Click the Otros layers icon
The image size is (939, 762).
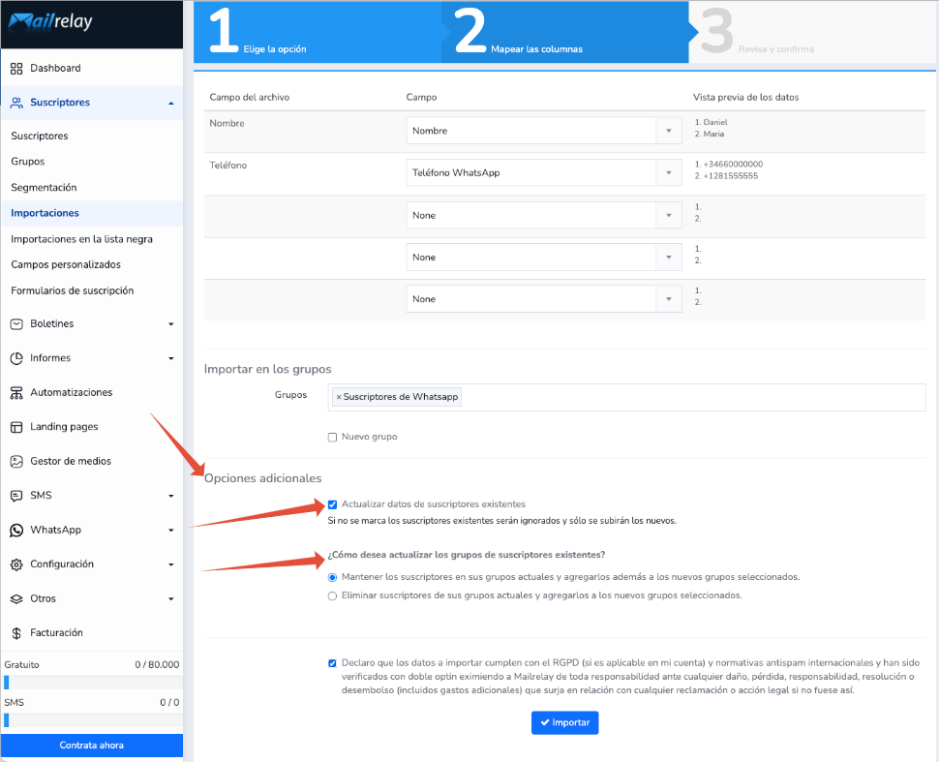(x=16, y=599)
